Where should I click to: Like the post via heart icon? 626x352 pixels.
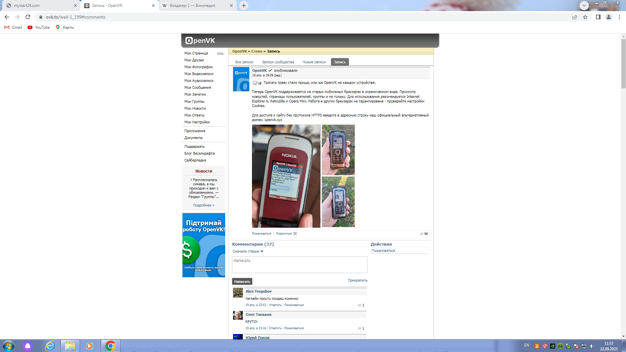[421, 234]
